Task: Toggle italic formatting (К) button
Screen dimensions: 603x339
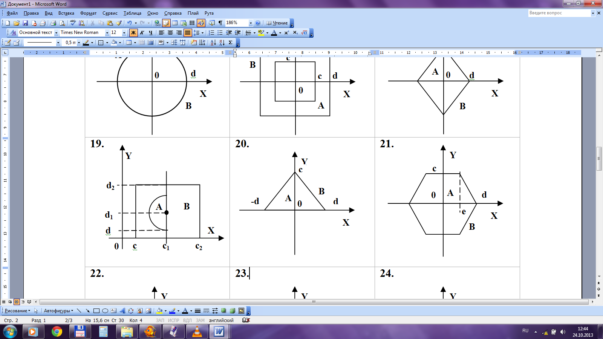Action: tap(142, 33)
